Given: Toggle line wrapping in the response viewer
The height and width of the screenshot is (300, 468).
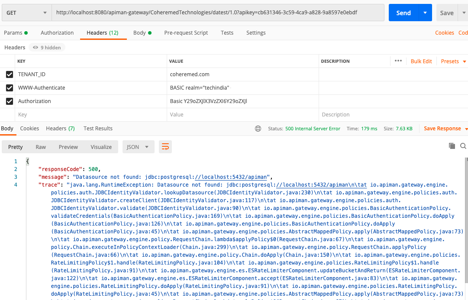Looking at the screenshot, I should (165, 147).
